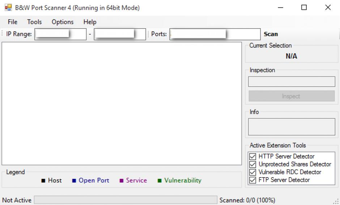Screen dimensions: 340x205
Task: Focus the IP Range end field
Action: click(120, 34)
